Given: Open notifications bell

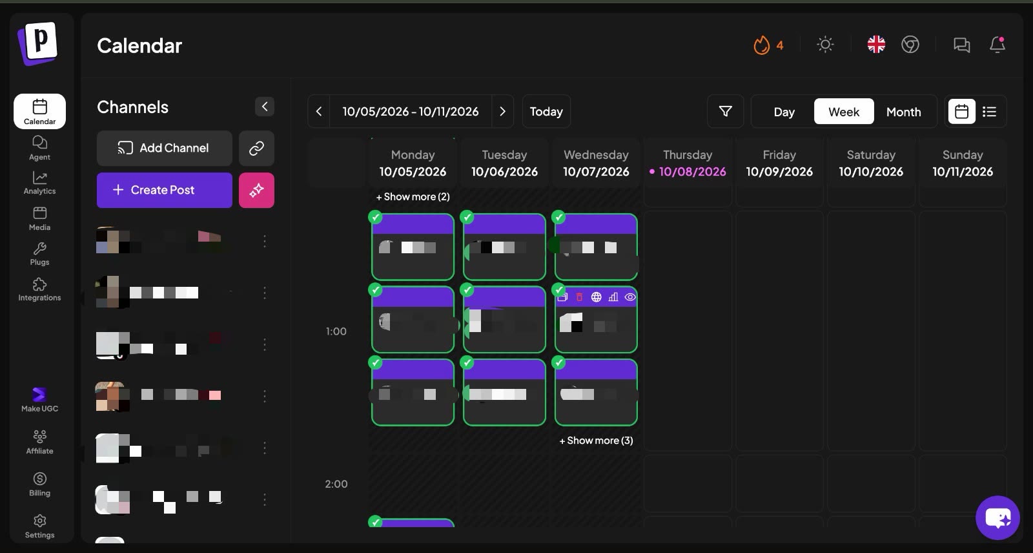Looking at the screenshot, I should point(997,45).
